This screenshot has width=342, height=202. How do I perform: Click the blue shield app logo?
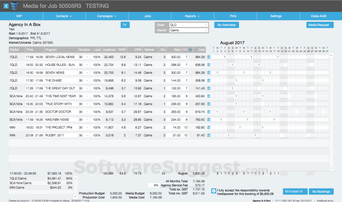14,6
